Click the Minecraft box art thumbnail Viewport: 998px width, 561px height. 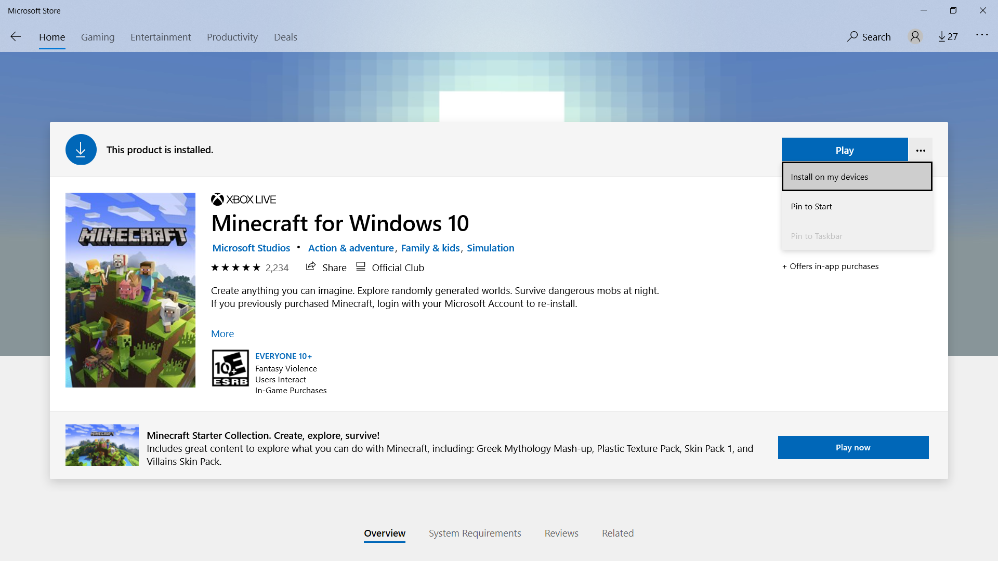(x=130, y=290)
